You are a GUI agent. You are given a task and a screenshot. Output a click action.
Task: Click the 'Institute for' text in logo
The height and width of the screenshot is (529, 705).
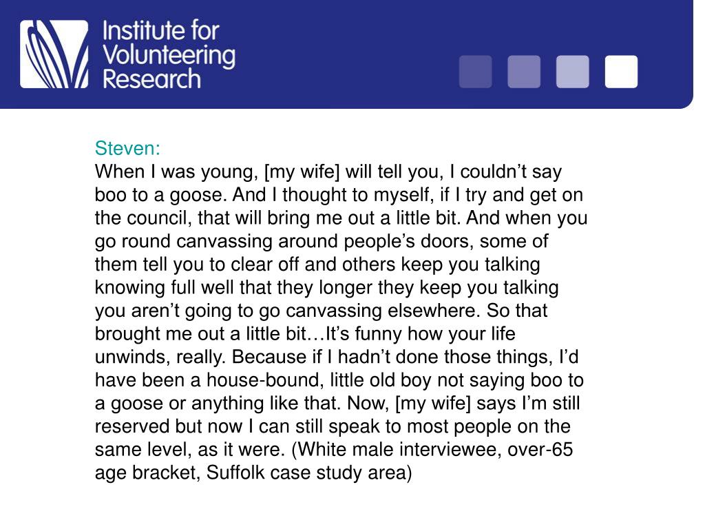point(161,30)
